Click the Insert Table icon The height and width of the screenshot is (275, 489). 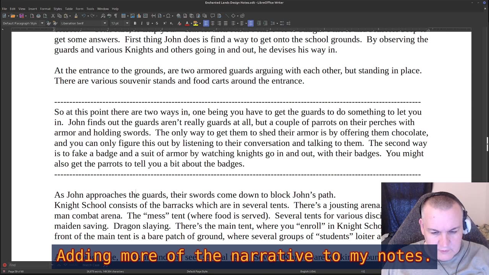(123, 16)
